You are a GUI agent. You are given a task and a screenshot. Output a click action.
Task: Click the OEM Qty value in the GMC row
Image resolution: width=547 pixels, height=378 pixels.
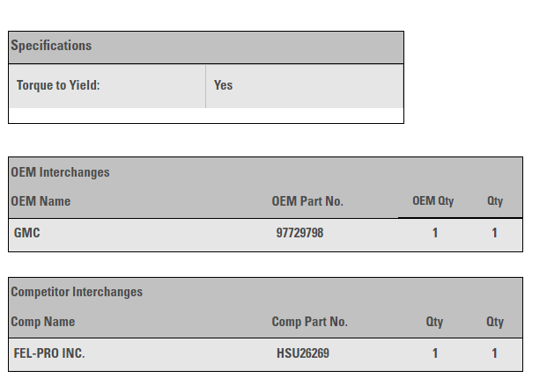[x=435, y=234]
